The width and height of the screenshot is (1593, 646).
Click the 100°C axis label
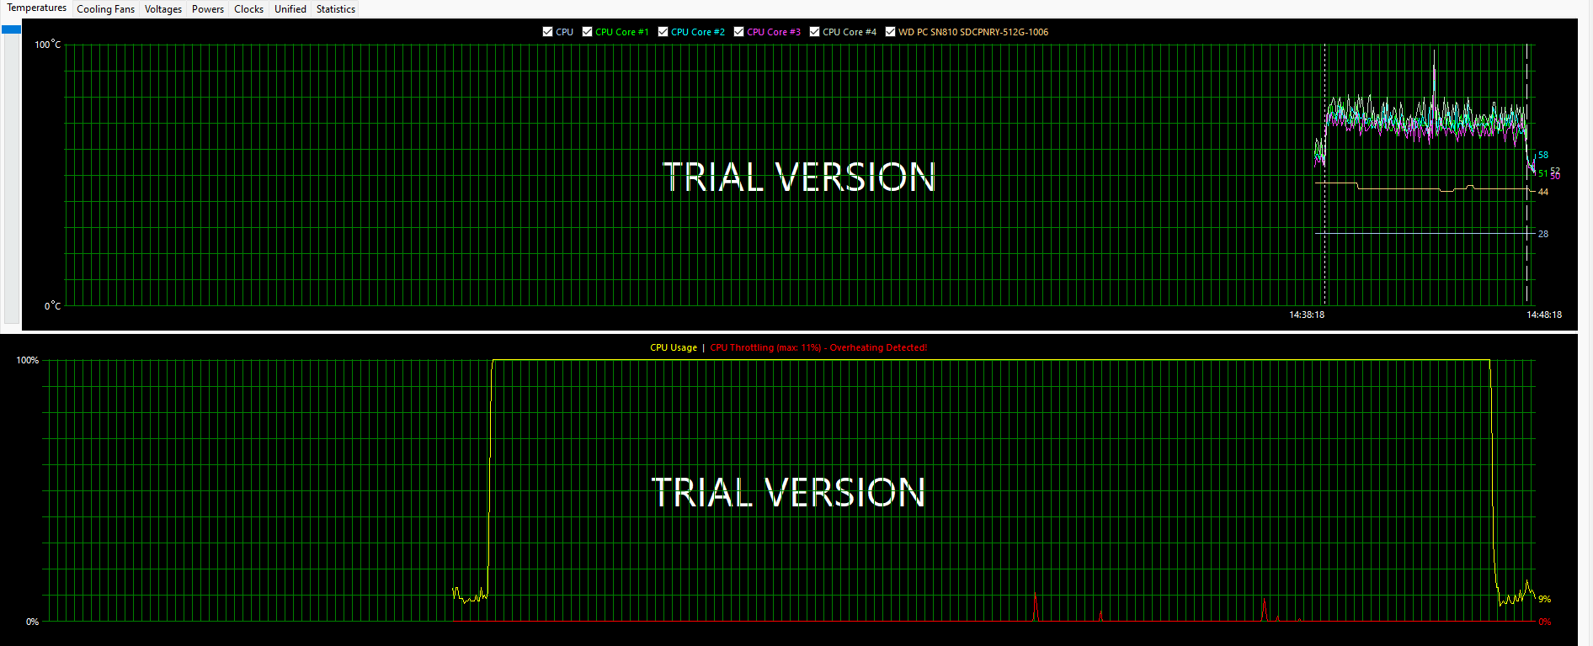point(47,45)
